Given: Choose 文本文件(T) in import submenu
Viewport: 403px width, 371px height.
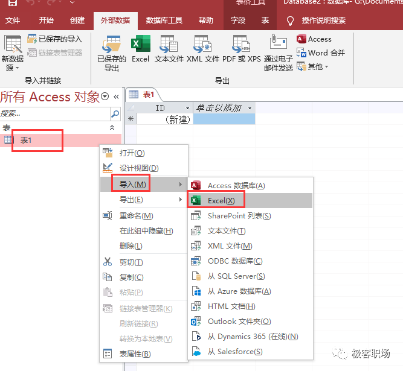Looking at the screenshot, I should [x=250, y=231].
